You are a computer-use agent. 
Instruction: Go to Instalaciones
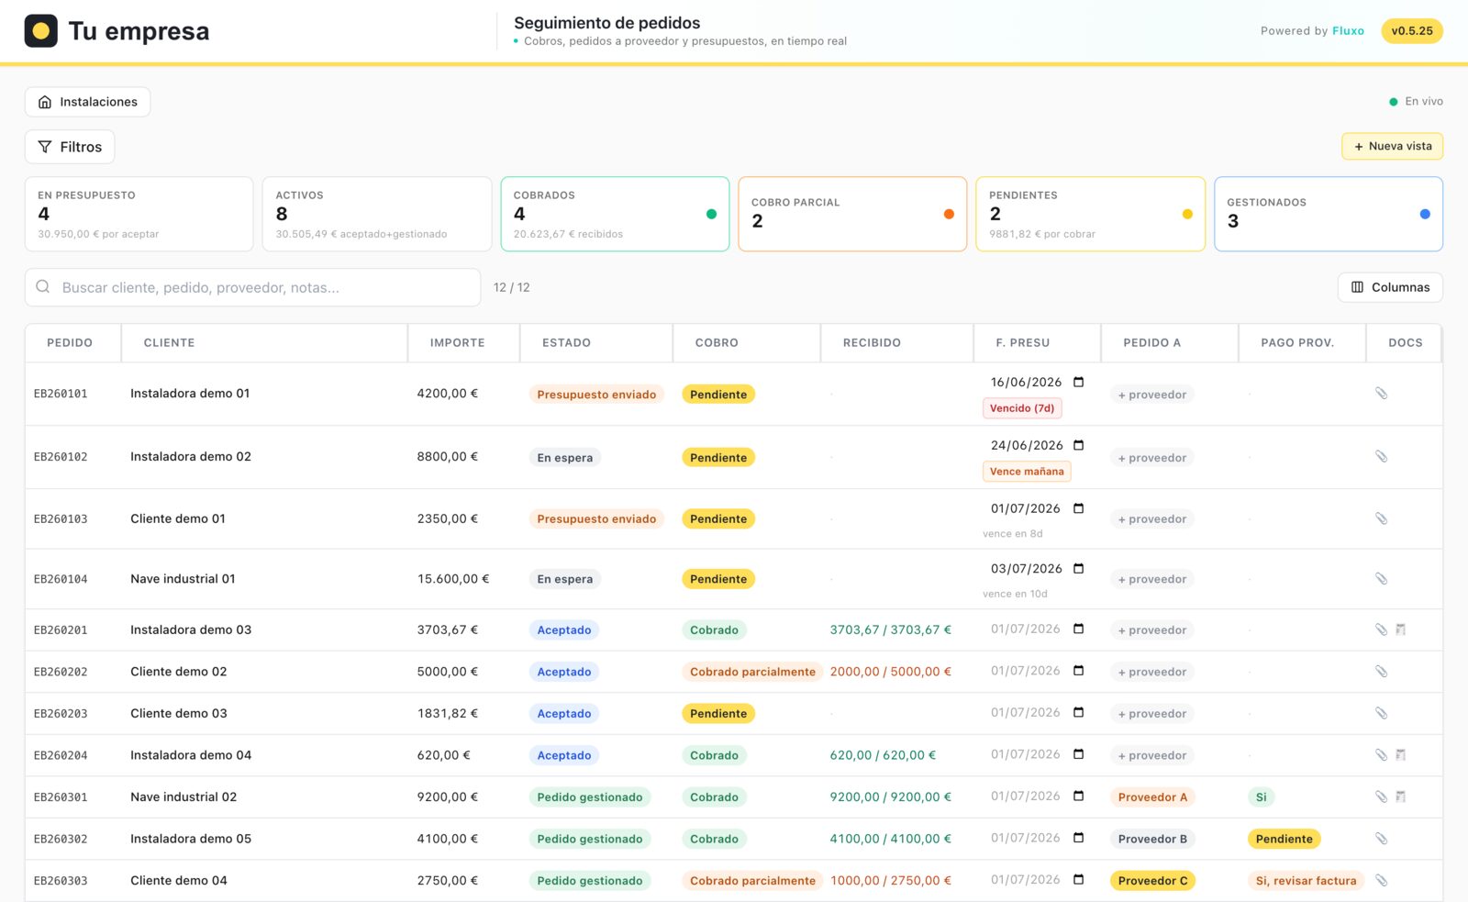[x=87, y=102]
